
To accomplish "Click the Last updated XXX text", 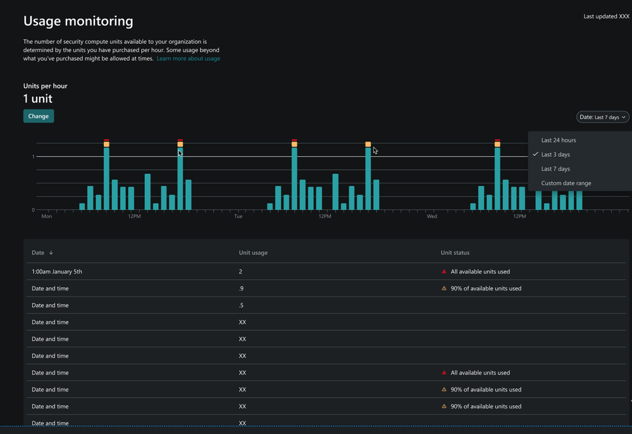I will (606, 16).
